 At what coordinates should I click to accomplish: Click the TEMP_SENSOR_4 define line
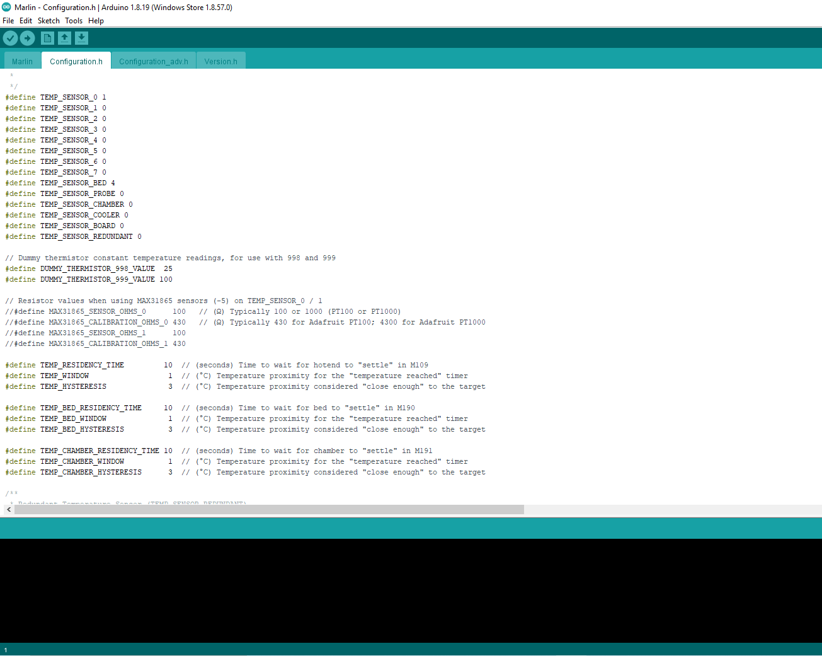coord(56,140)
